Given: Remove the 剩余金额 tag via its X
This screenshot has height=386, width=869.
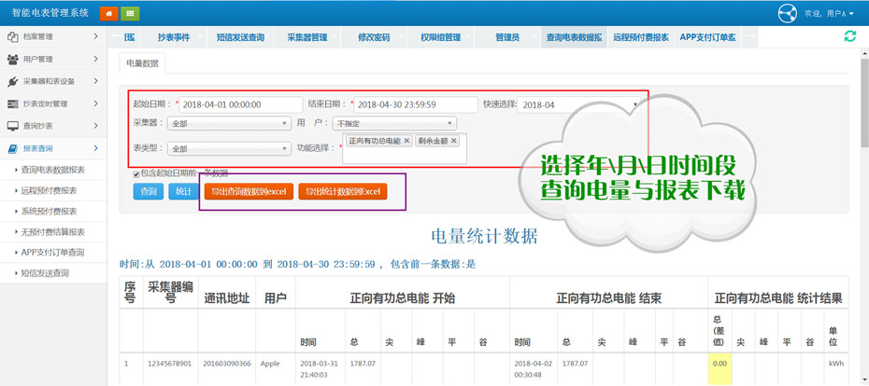Looking at the screenshot, I should (454, 141).
